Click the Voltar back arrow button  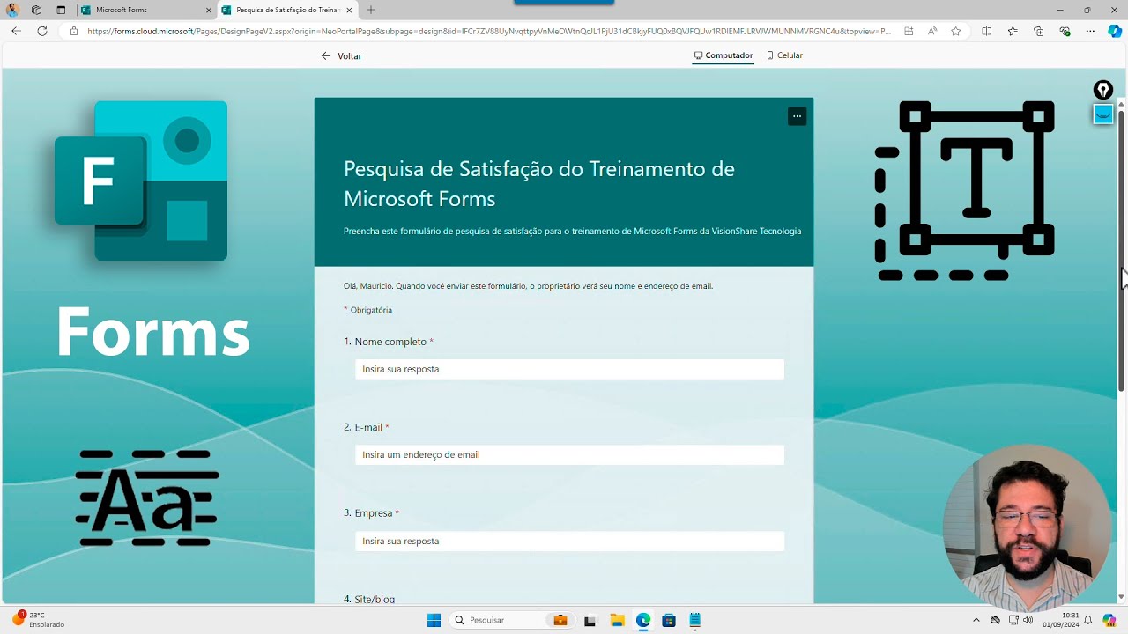click(341, 55)
